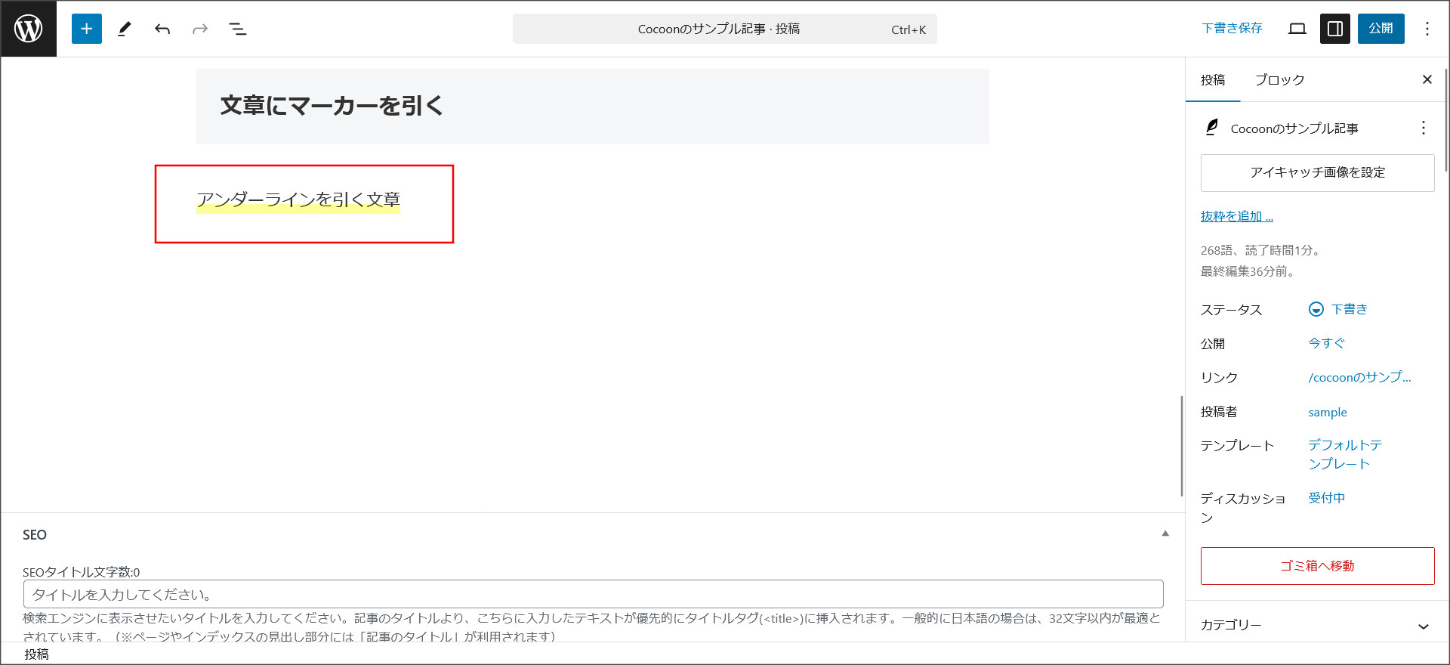
Task: Redo the last undone edit
Action: click(200, 29)
